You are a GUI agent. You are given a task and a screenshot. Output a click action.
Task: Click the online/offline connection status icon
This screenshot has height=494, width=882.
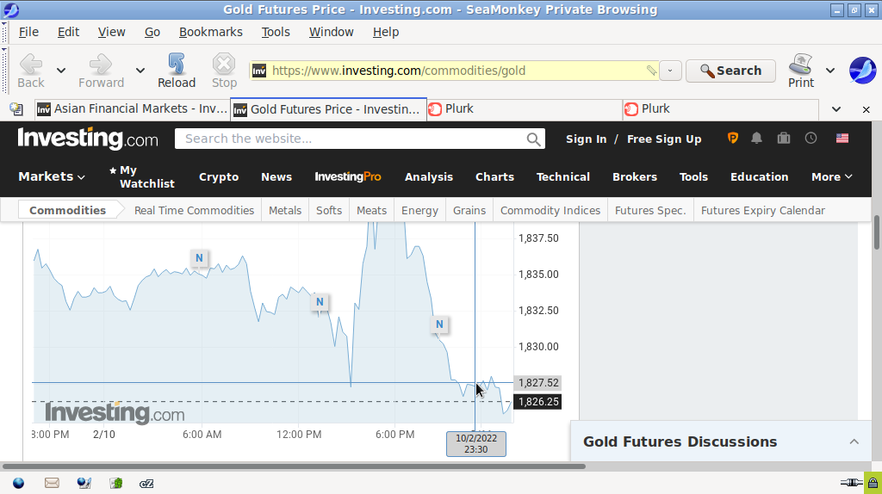[x=852, y=483]
